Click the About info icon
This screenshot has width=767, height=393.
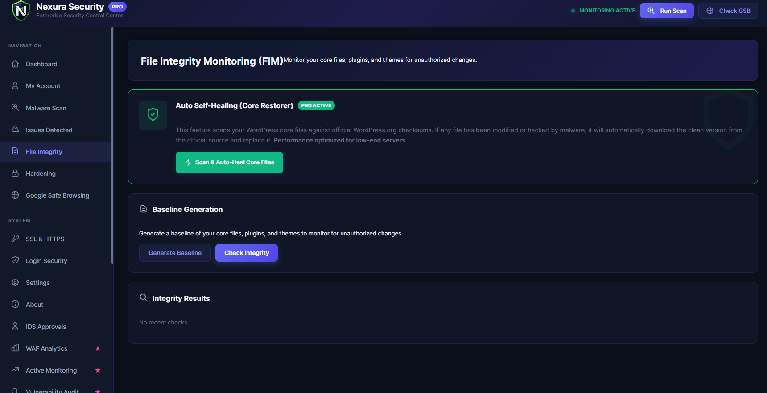coord(15,304)
